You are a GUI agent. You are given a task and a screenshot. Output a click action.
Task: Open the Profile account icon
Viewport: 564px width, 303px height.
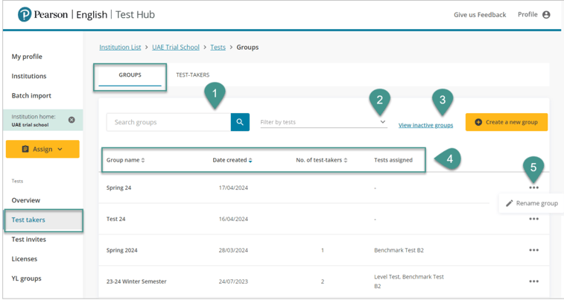(546, 15)
